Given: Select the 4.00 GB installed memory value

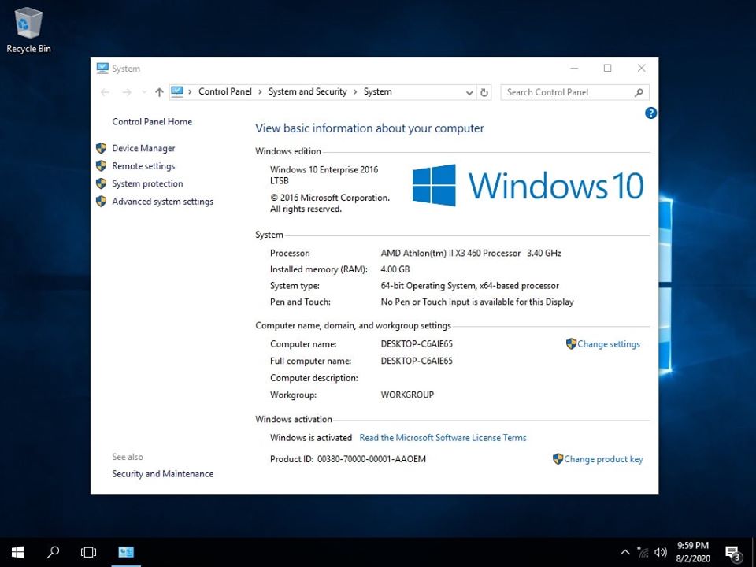Looking at the screenshot, I should tap(395, 269).
